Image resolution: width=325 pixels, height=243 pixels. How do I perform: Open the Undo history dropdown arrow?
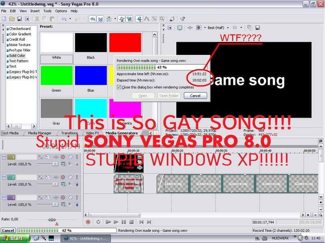pyautogui.click(x=70, y=19)
